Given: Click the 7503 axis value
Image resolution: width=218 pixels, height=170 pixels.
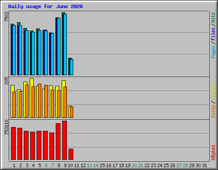Looking at the screenshot, I should coord(6,17).
